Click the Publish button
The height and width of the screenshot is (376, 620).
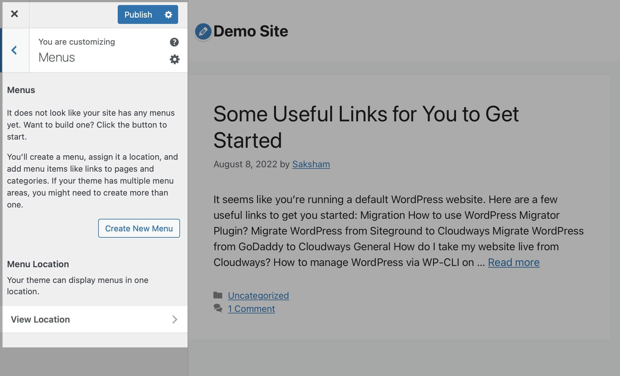(x=138, y=14)
